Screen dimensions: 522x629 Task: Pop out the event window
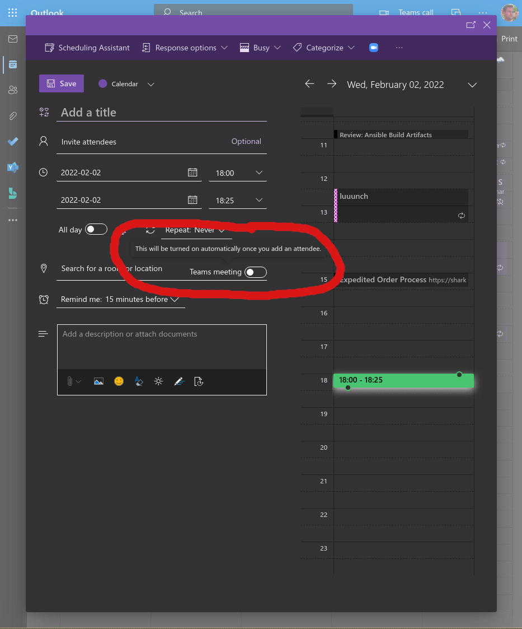(x=471, y=25)
